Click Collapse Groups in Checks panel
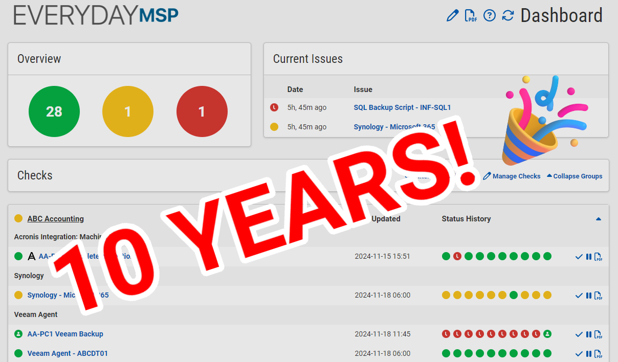618x362 pixels. point(575,176)
